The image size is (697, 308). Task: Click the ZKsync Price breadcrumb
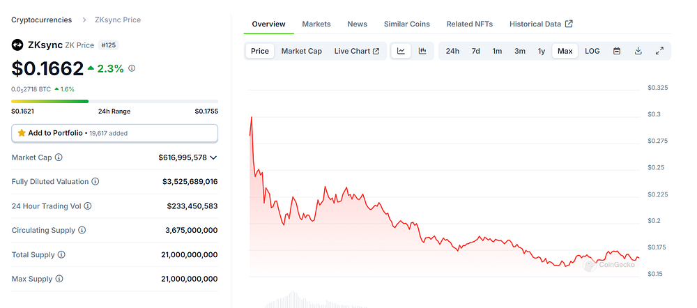point(118,20)
